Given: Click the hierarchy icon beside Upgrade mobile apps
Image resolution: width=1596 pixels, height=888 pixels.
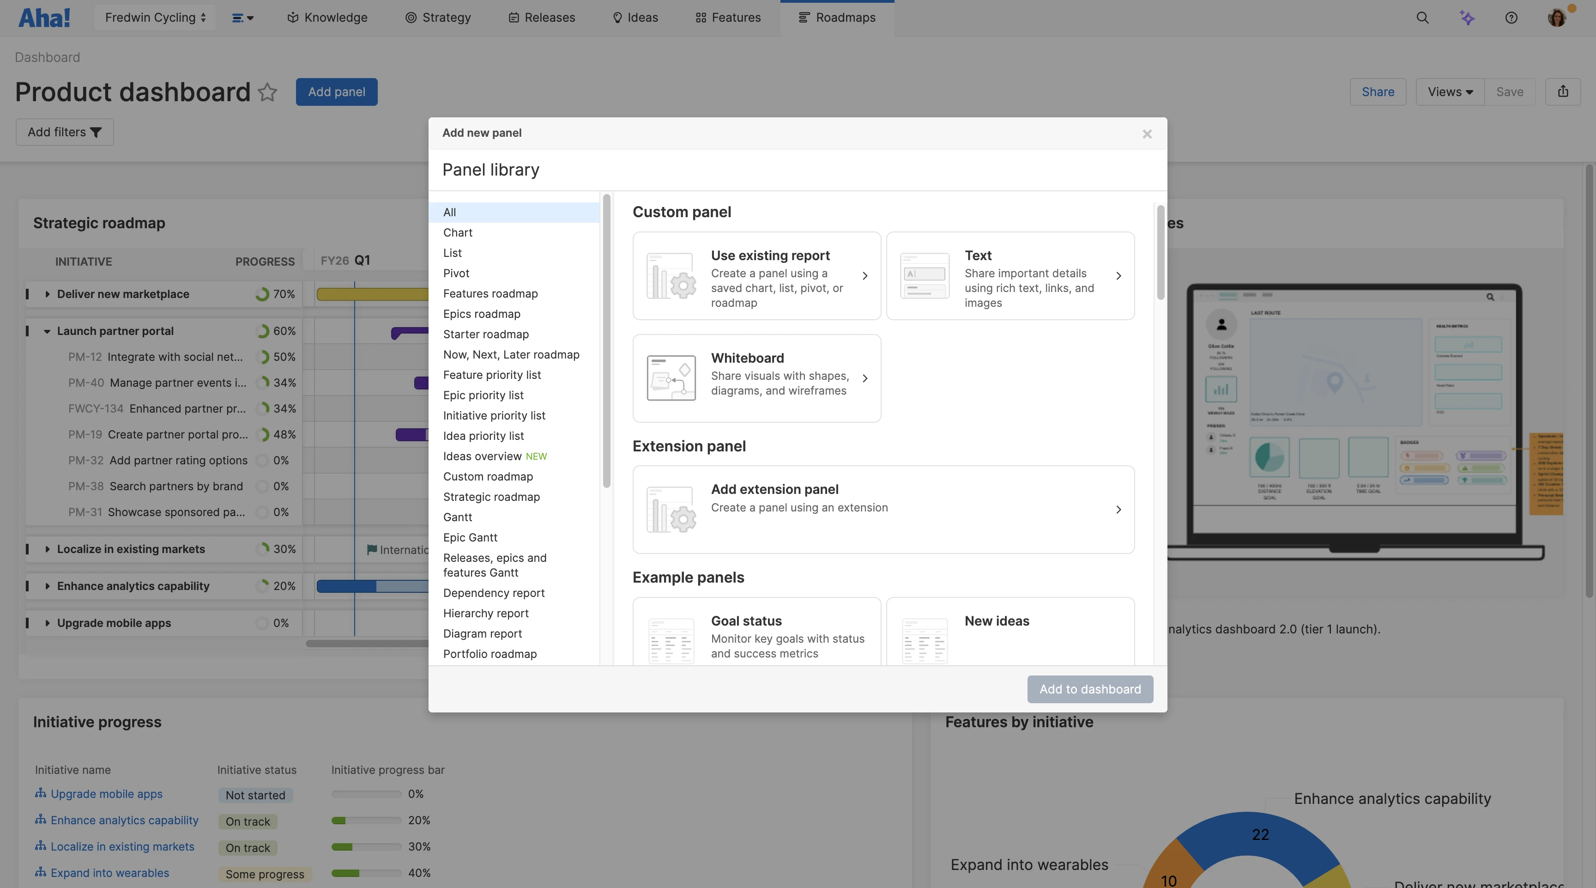Looking at the screenshot, I should pyautogui.click(x=40, y=794).
